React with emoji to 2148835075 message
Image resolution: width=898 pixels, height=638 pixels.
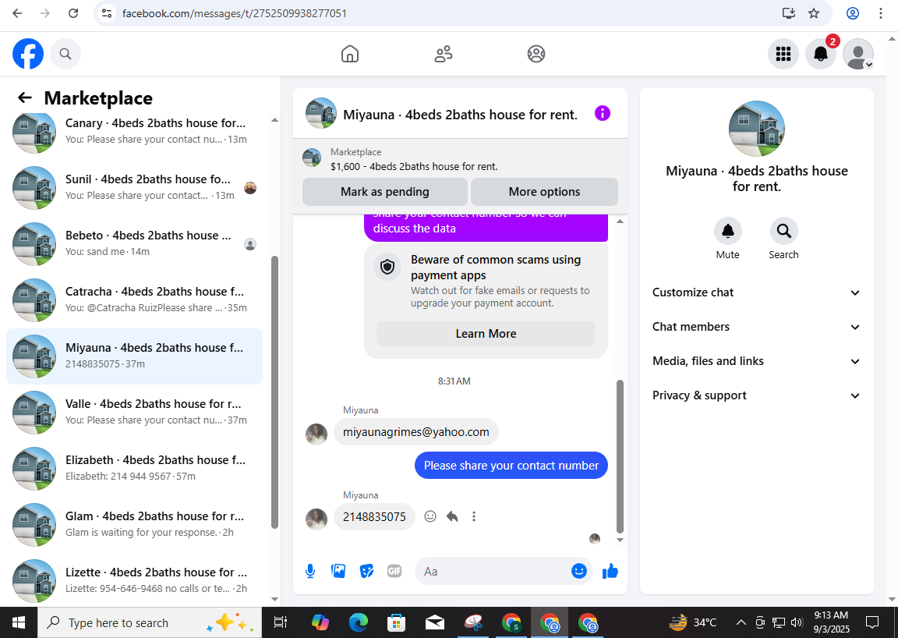pyautogui.click(x=430, y=516)
